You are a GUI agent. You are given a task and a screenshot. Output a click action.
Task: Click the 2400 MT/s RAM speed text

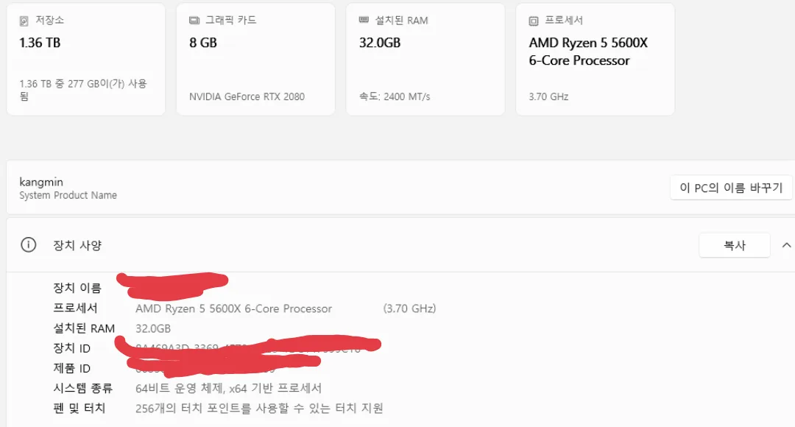(x=395, y=96)
